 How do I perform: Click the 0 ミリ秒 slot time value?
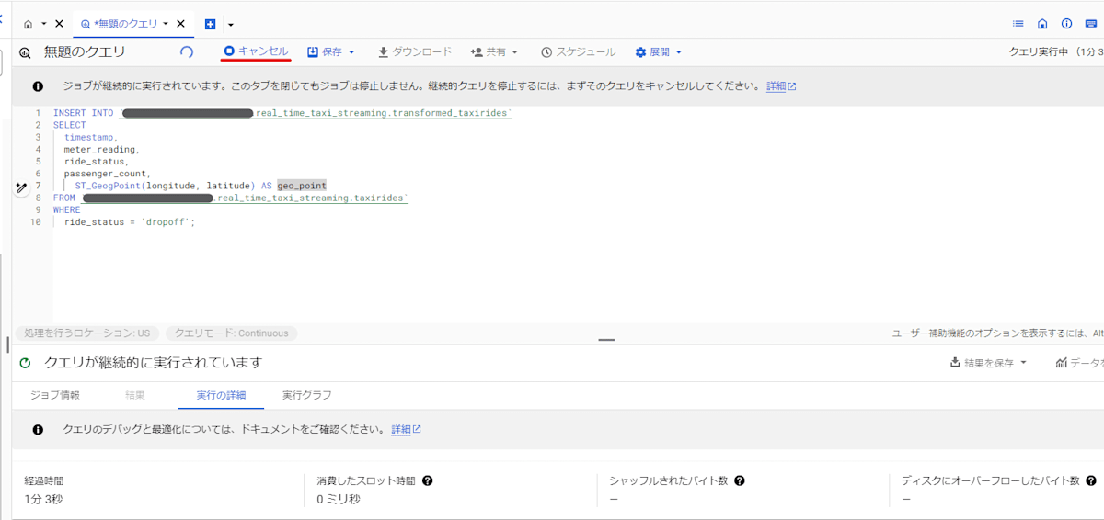339,499
